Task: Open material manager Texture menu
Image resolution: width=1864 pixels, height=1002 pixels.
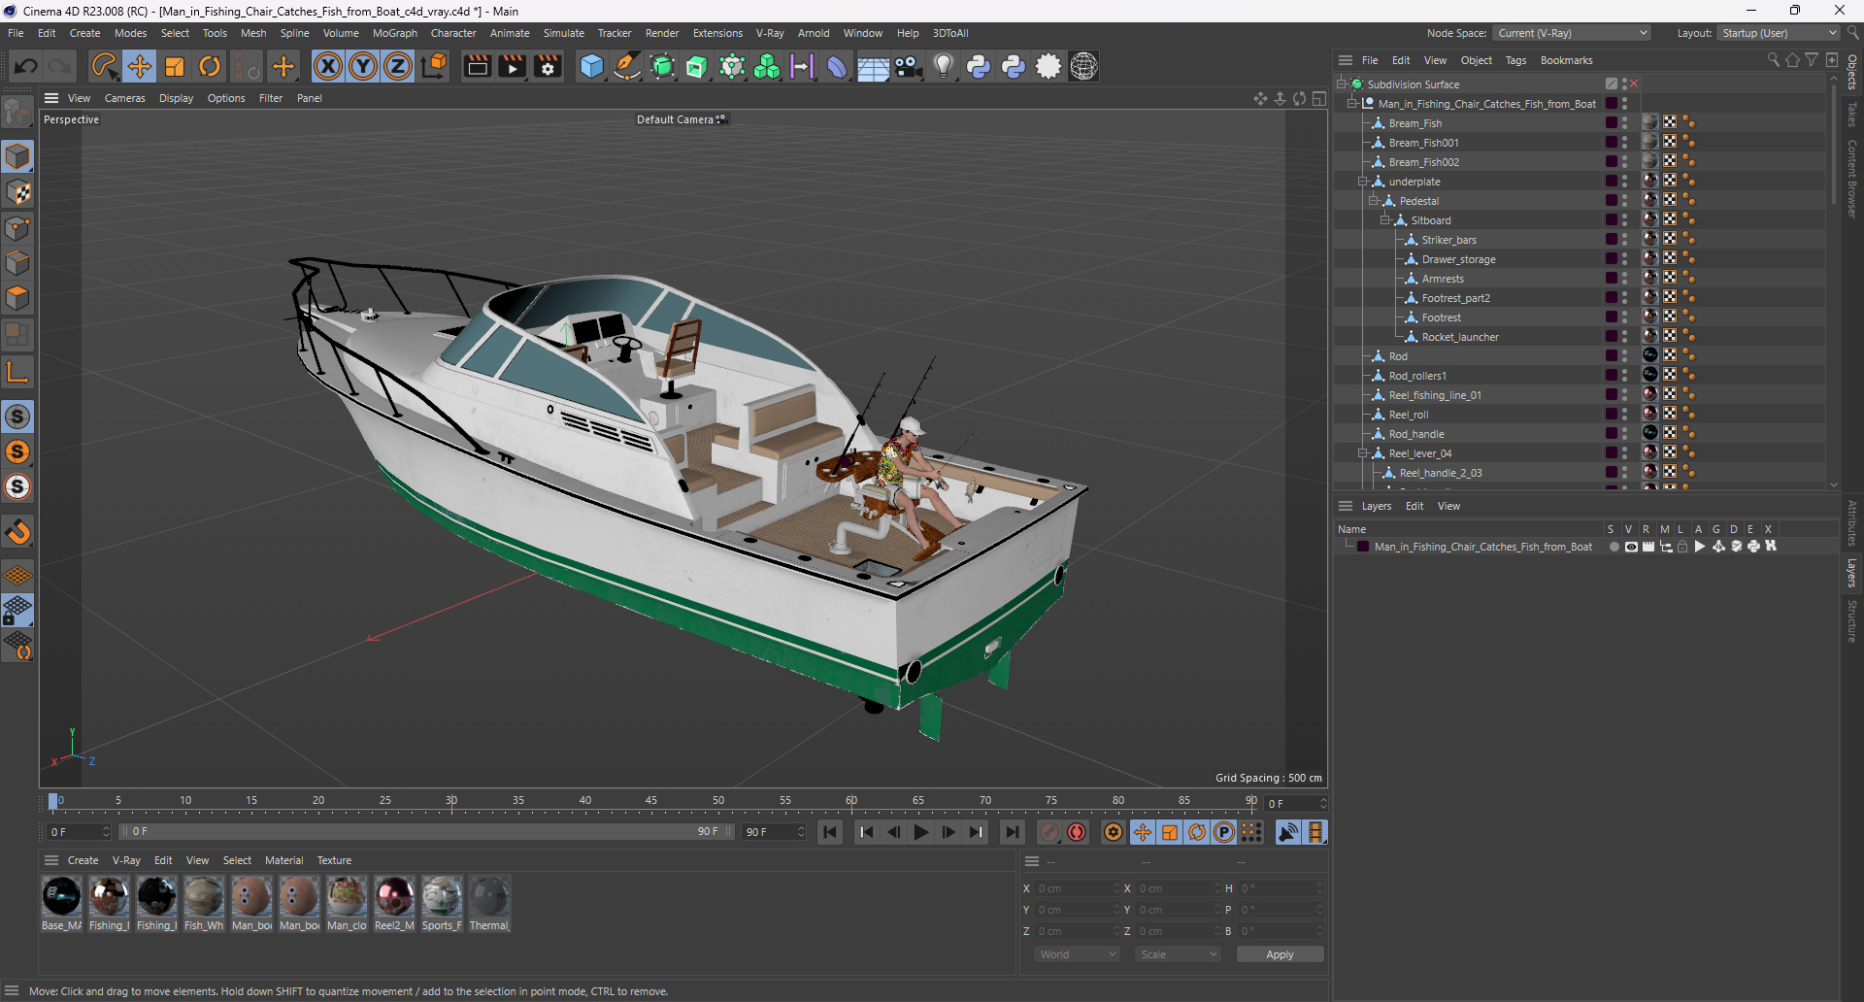Action: point(334,860)
